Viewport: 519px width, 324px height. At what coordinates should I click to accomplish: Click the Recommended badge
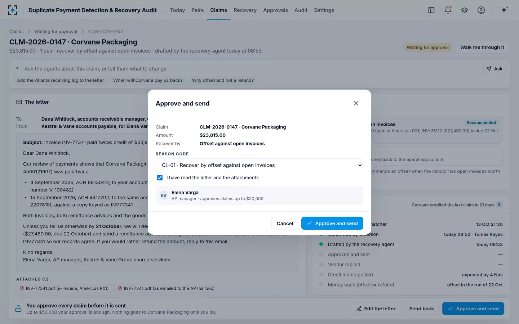(481, 123)
